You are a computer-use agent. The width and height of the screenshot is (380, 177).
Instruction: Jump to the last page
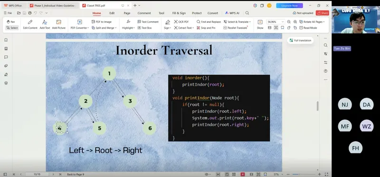click(x=60, y=174)
